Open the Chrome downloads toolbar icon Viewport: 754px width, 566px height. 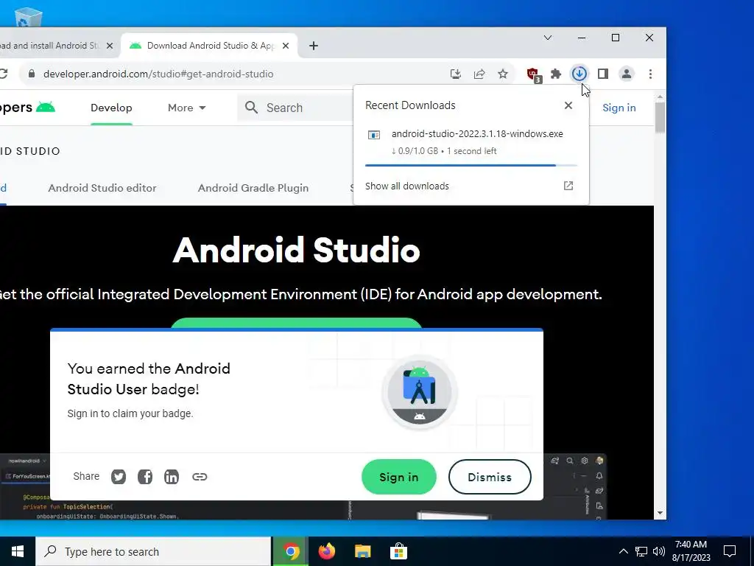[579, 74]
